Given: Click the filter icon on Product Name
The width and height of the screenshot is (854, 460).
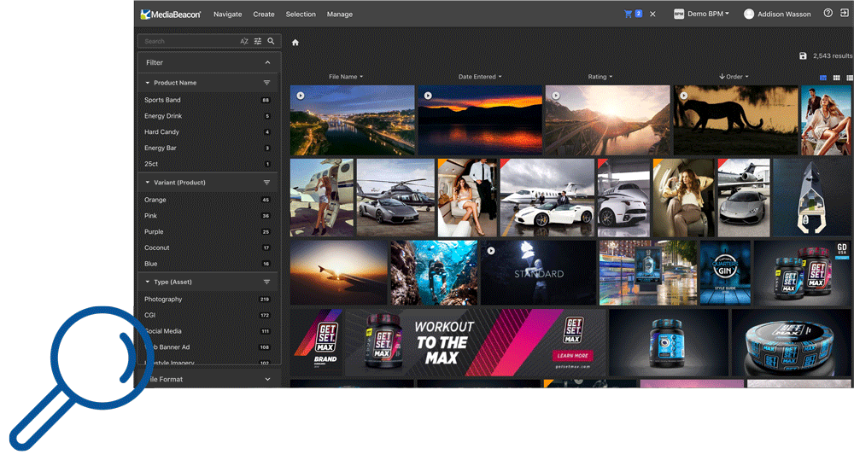Looking at the screenshot, I should [x=266, y=83].
